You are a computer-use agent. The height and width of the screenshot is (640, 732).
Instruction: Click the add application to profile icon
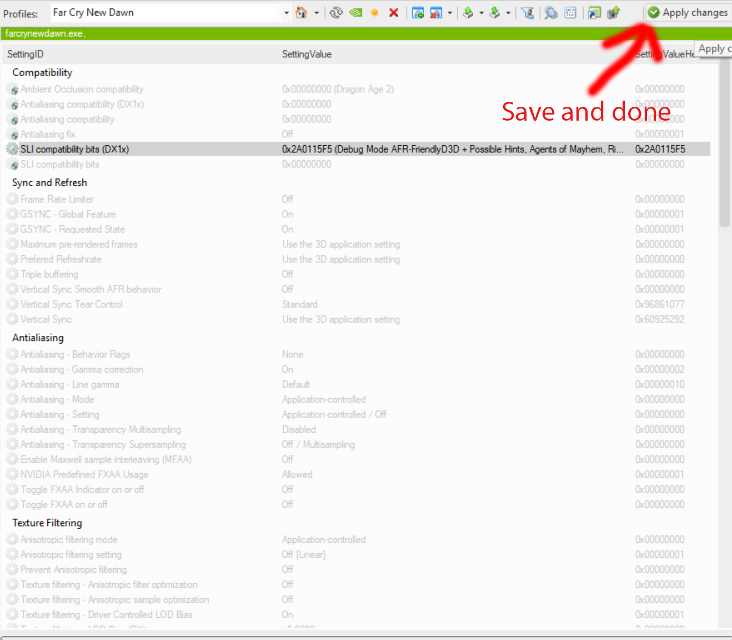click(418, 12)
